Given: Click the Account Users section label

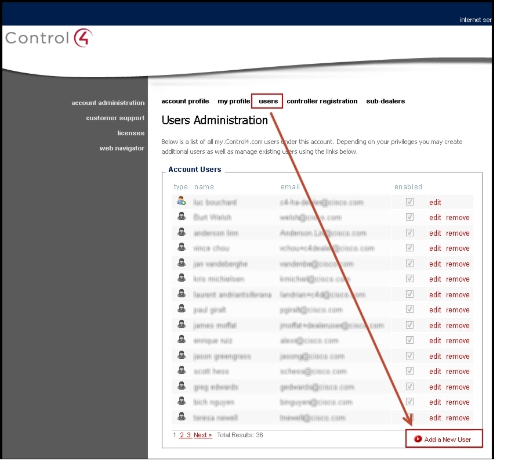Looking at the screenshot, I should tap(195, 170).
